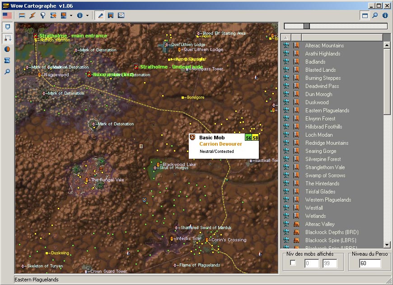Click the dungeon icon beside Blackrock Depths (BRD)
Viewport: 393px width, 285px height.
(x=296, y=232)
